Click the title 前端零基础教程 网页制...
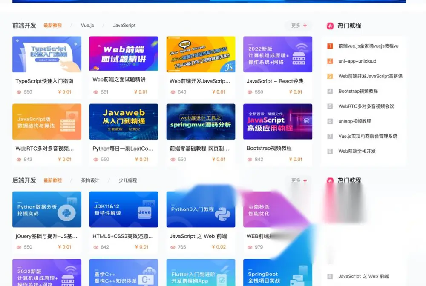The width and height of the screenshot is (426, 286). [x=199, y=149]
